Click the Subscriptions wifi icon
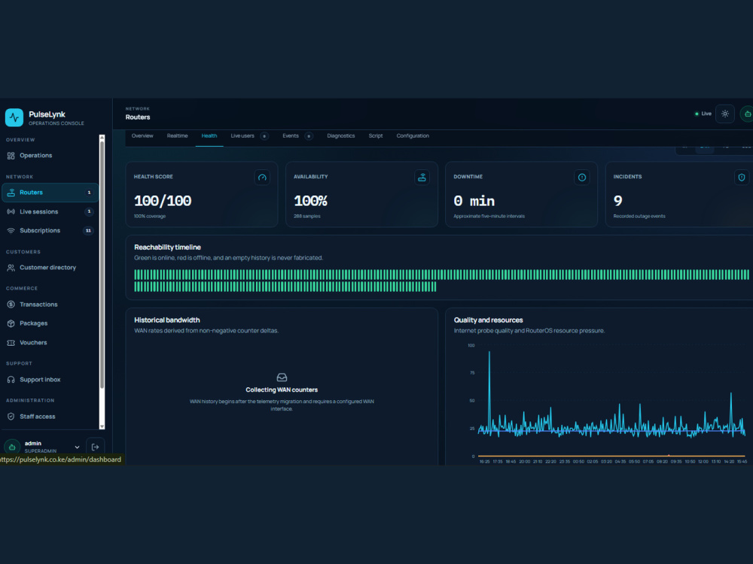 [x=11, y=231]
